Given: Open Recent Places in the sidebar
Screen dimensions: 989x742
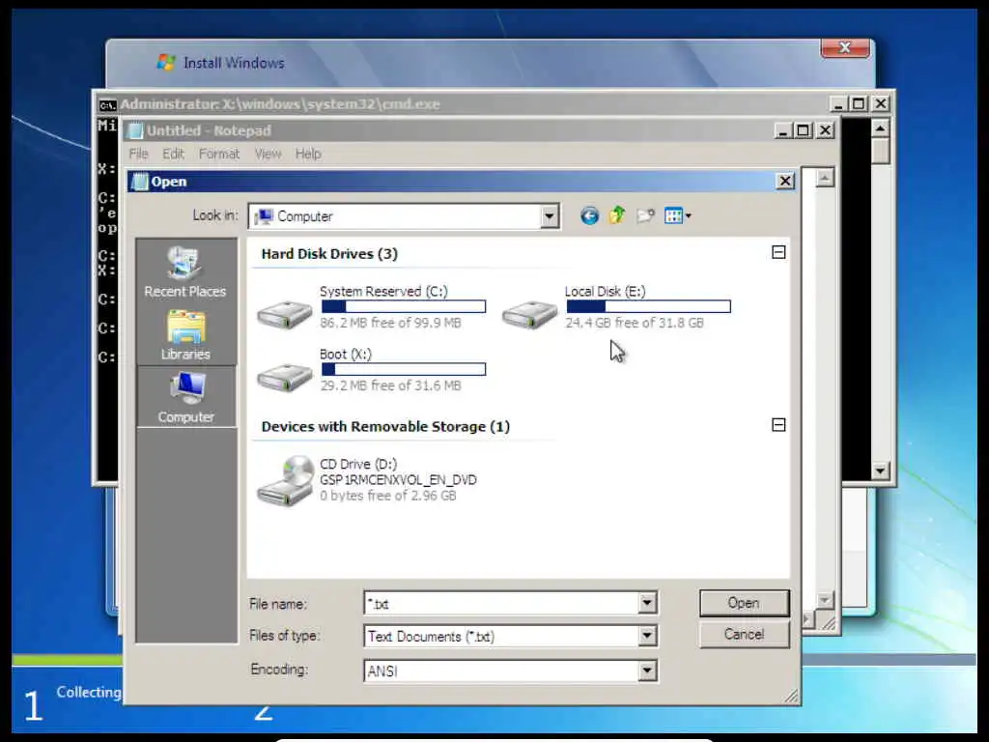Looking at the screenshot, I should point(184,272).
